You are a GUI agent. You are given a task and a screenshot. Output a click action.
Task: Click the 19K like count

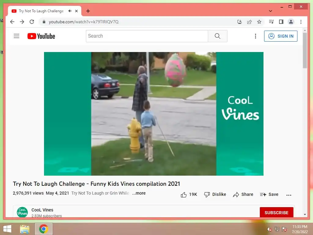pyautogui.click(x=193, y=194)
